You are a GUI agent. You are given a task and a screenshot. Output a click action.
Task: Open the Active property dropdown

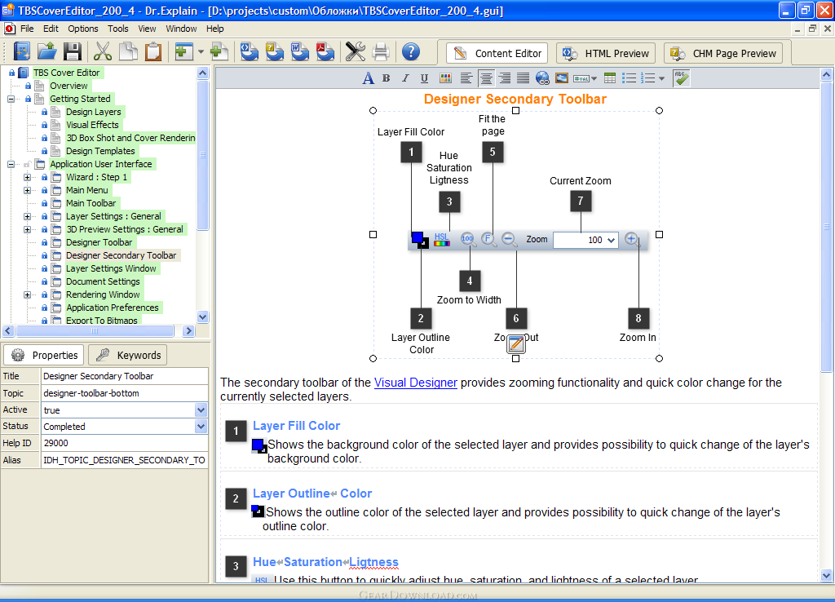(201, 410)
